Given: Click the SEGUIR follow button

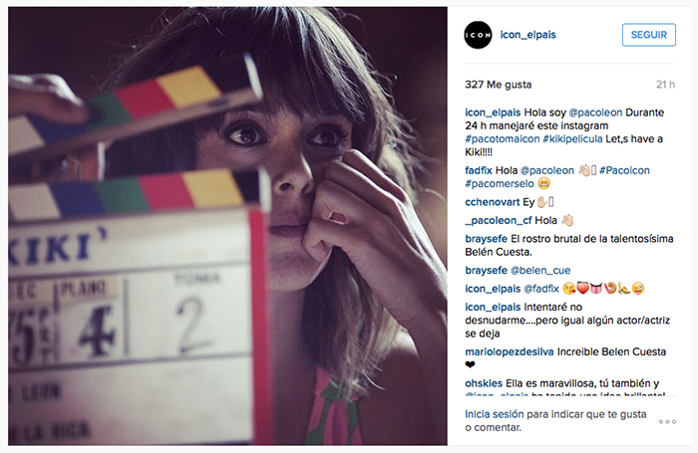Looking at the screenshot, I should point(648,35).
